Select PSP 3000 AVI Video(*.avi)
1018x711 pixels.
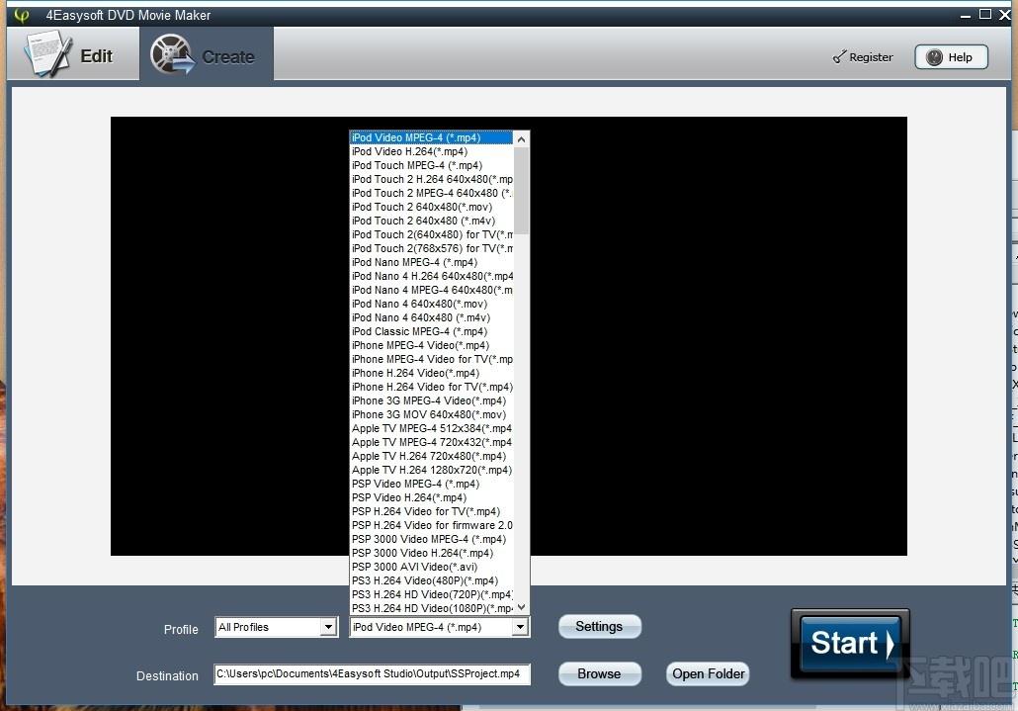point(432,567)
